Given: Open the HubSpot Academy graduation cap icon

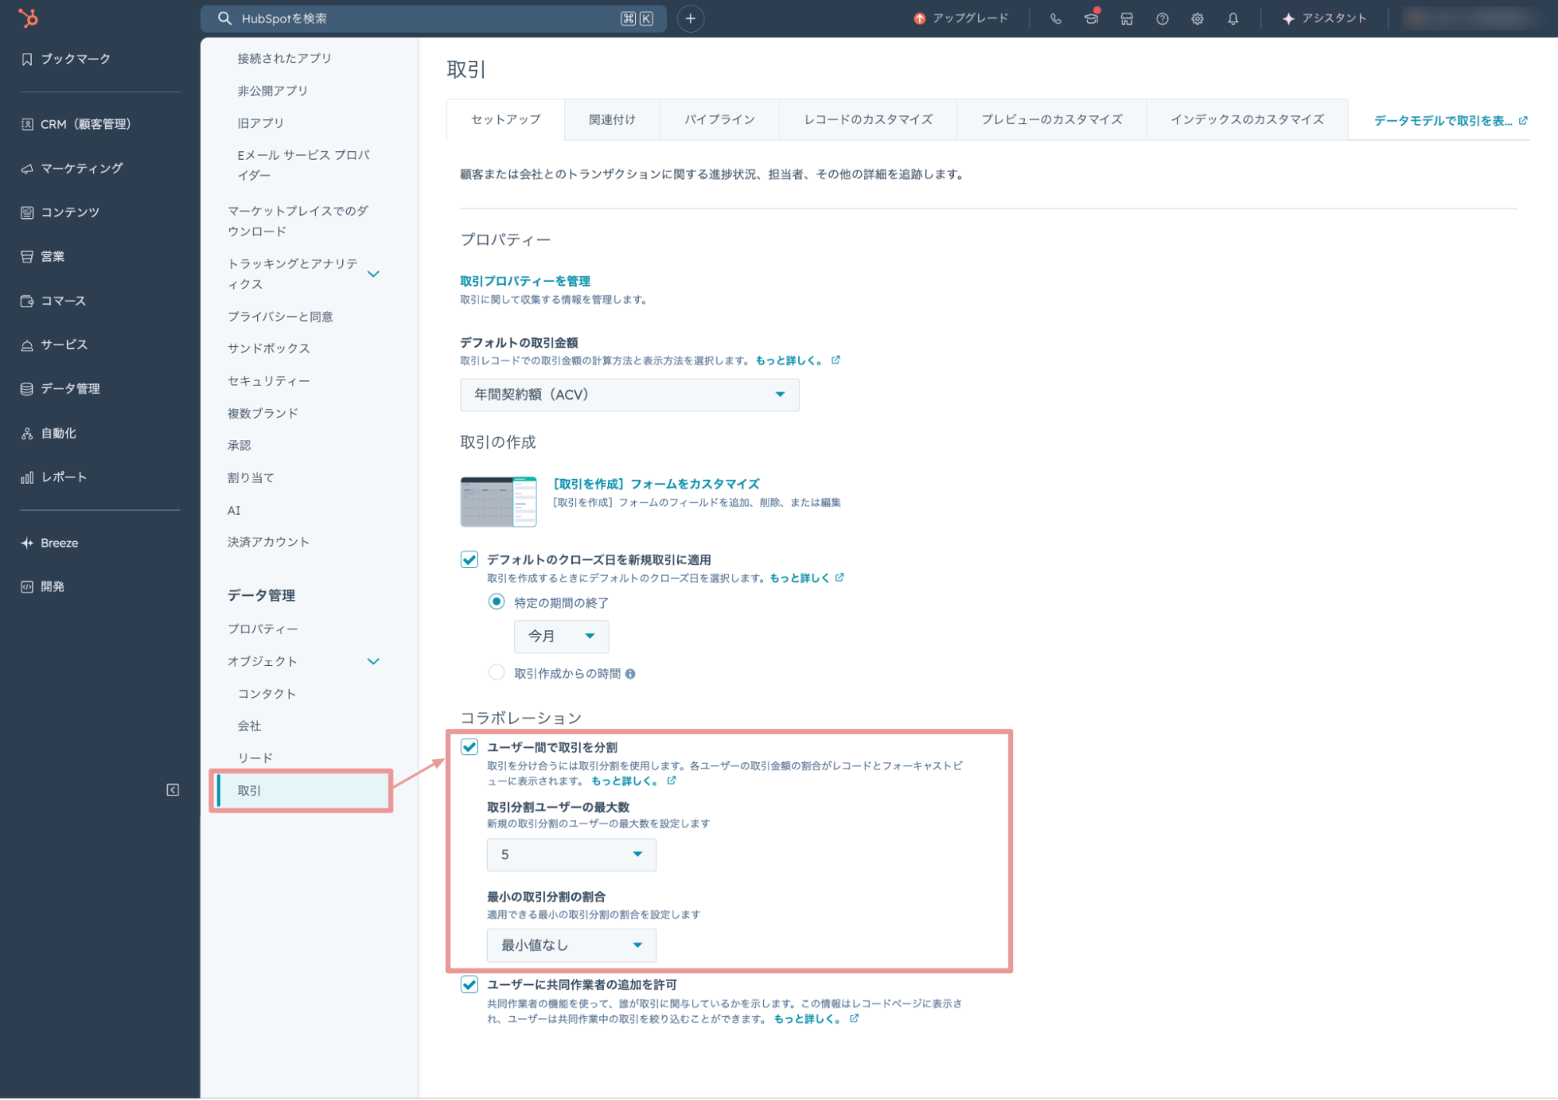Looking at the screenshot, I should coord(1090,19).
